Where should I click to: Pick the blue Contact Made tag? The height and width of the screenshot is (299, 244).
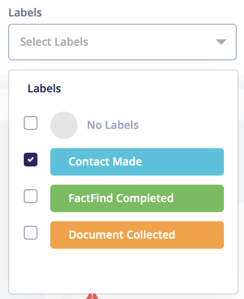137,162
